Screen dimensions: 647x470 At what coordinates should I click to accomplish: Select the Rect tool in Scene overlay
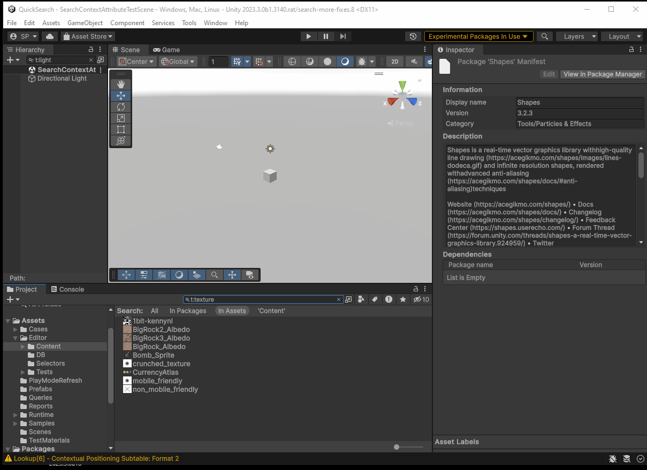[x=121, y=129]
